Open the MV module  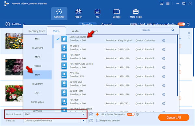click(97, 13)
